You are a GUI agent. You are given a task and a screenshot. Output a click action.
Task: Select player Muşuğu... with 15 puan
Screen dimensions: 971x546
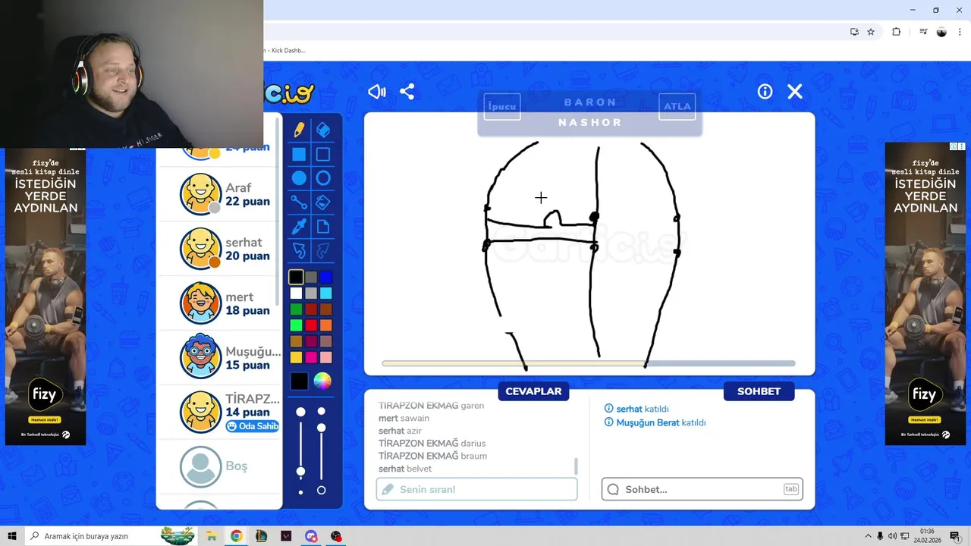(219, 358)
